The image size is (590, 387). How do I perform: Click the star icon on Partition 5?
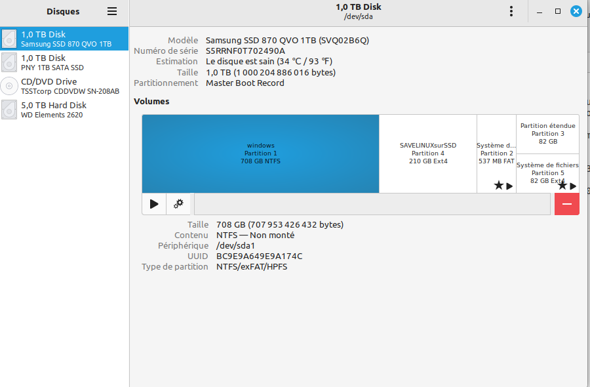pos(562,185)
